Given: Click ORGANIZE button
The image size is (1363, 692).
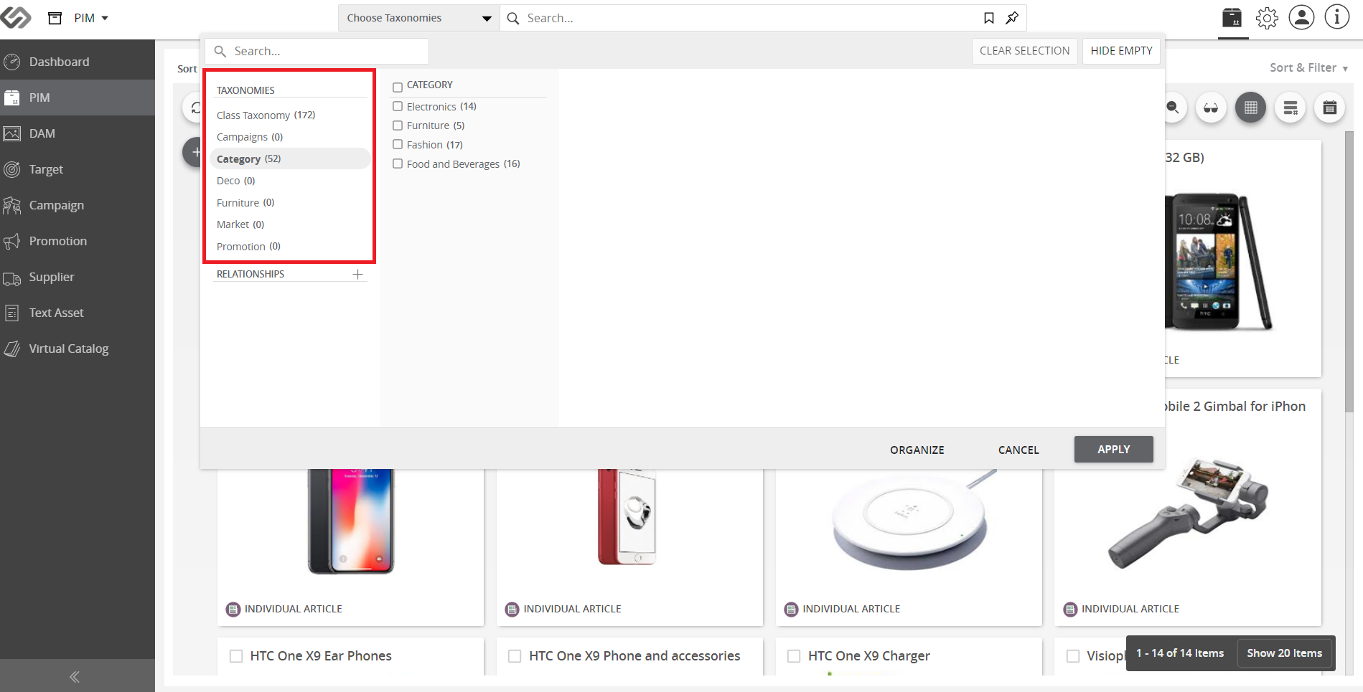Looking at the screenshot, I should pyautogui.click(x=917, y=450).
